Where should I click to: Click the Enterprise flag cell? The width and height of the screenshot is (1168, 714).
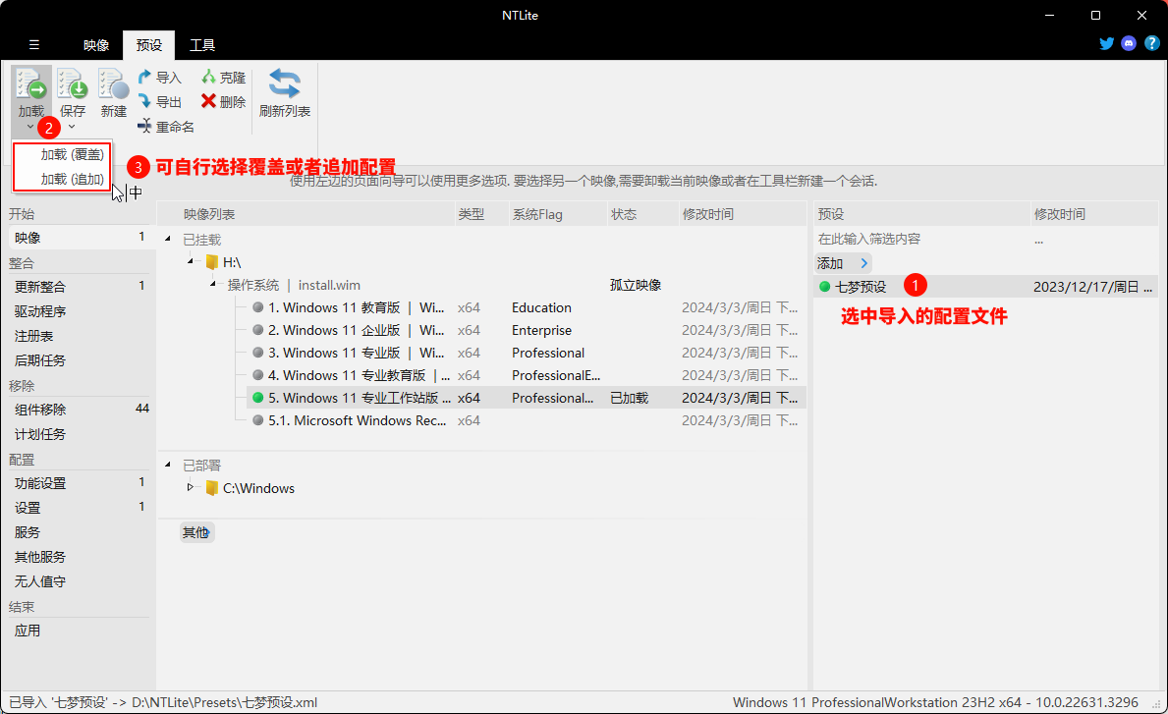pos(541,330)
